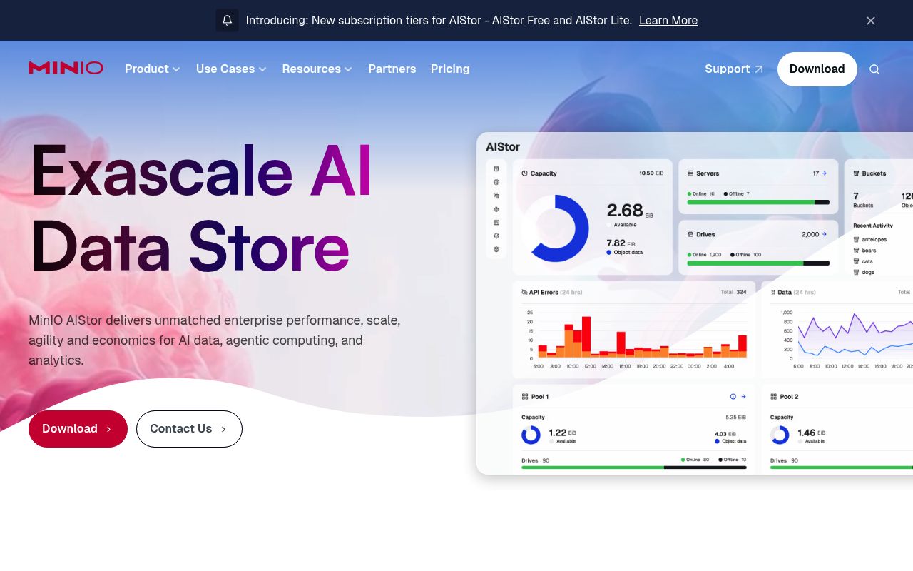Click the white Download button in the navbar

coord(817,69)
